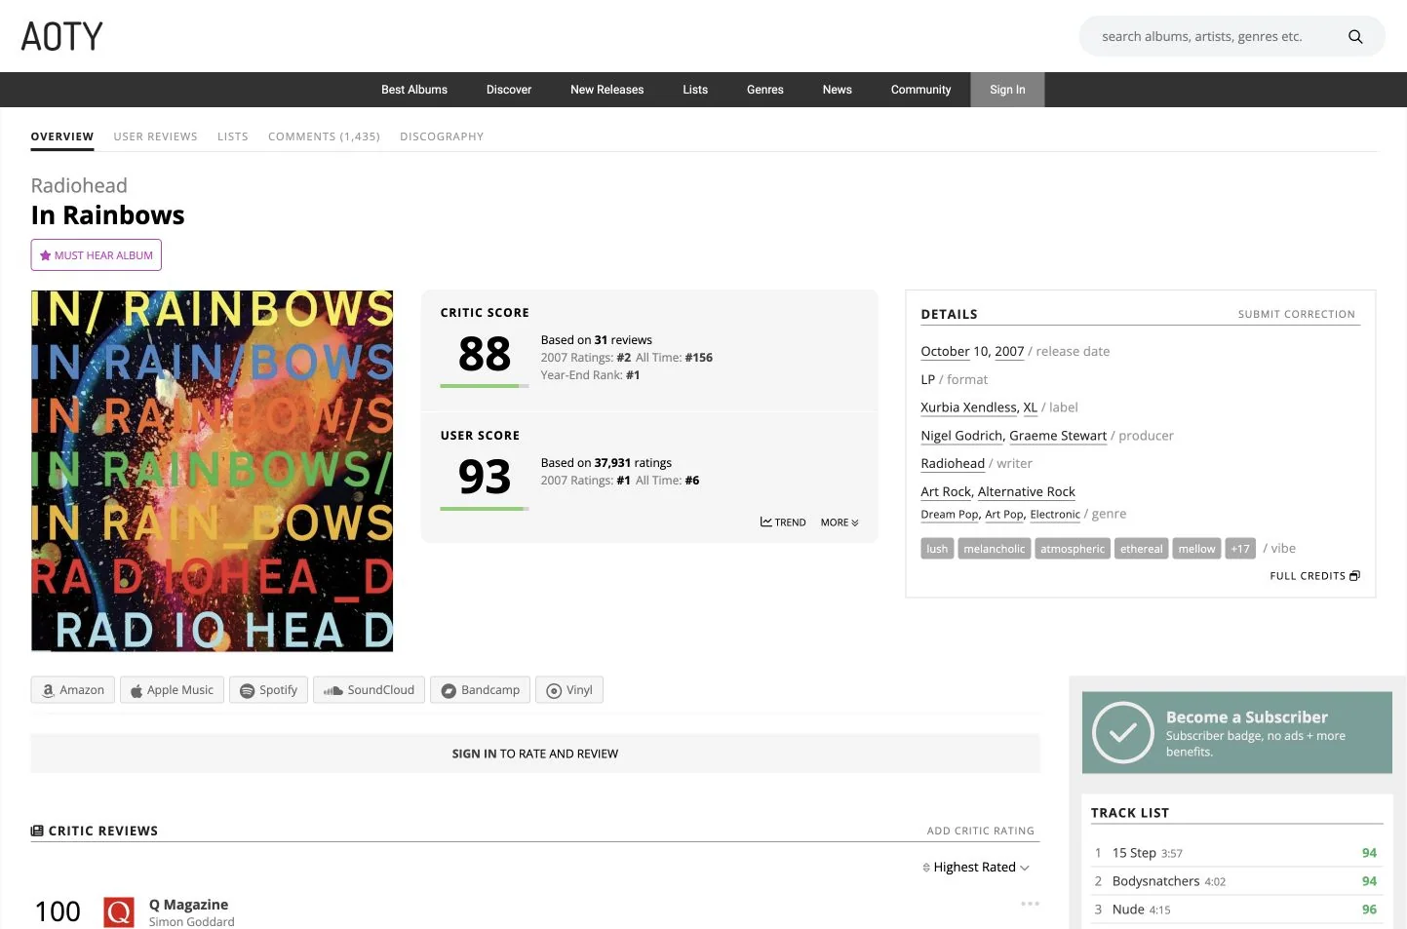Screen dimensions: 1407x929
Task: Open the News section
Action: coord(838,90)
